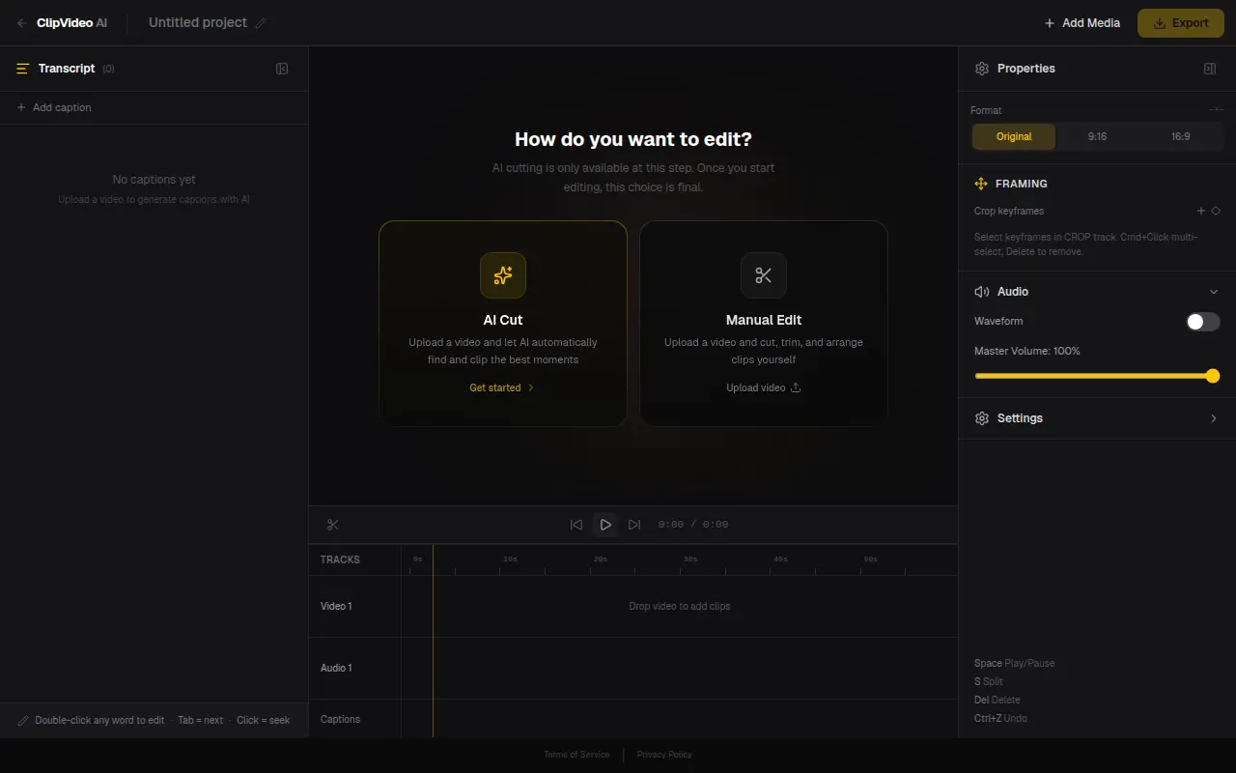Click the Framing move icon
Image resolution: width=1236 pixels, height=773 pixels.
pos(981,184)
